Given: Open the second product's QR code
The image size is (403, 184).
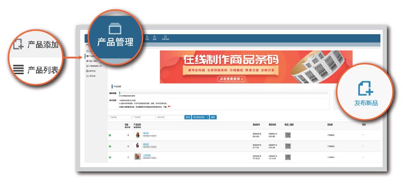Looking at the screenshot, I should tap(288, 146).
